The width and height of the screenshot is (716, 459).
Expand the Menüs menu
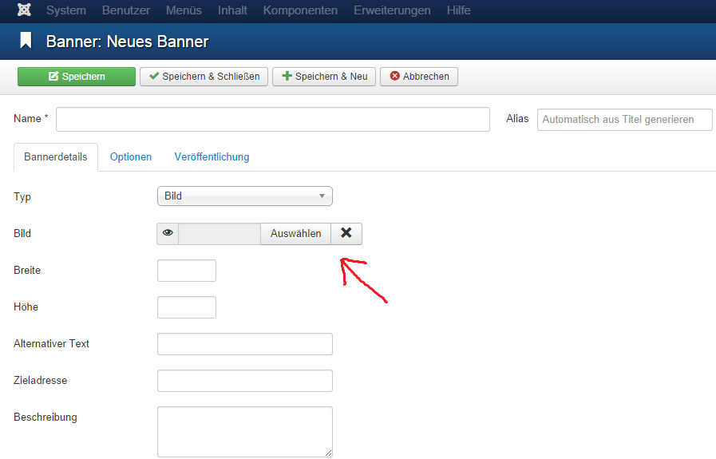184,10
